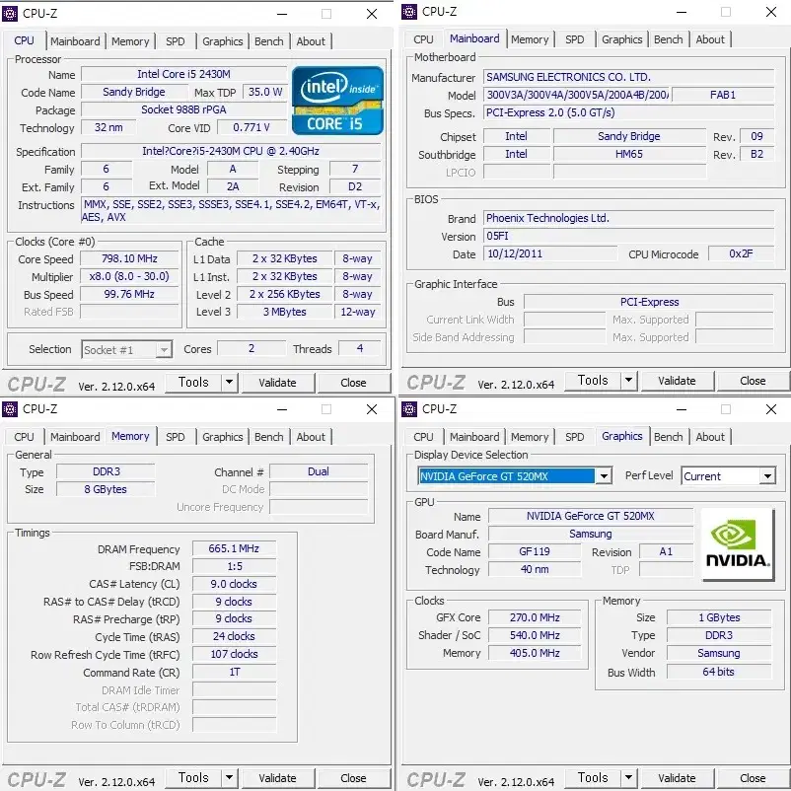Click Tools button in Mainboard window
This screenshot has width=791, height=791.
593,381
